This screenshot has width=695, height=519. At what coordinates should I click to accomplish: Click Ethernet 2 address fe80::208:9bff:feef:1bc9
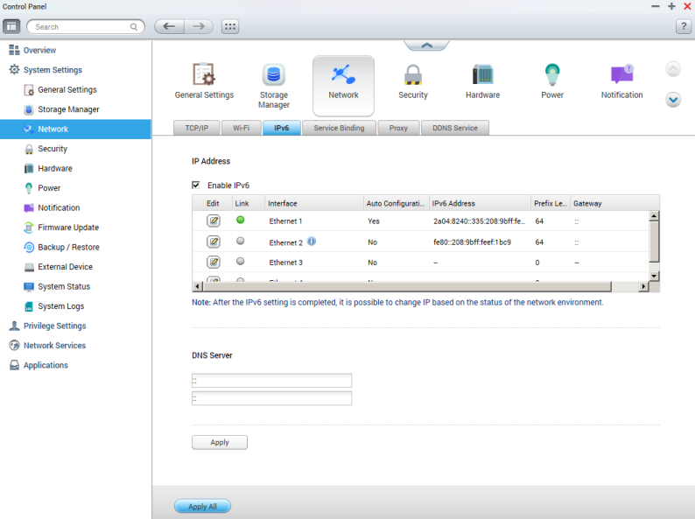[472, 242]
